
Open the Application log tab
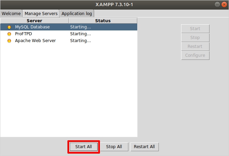click(77, 14)
